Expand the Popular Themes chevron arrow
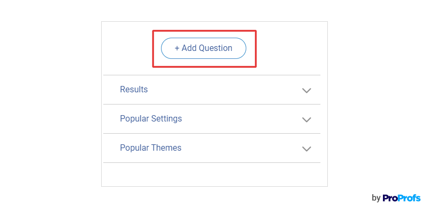Viewport: 429px width, 208px height. pyautogui.click(x=307, y=149)
